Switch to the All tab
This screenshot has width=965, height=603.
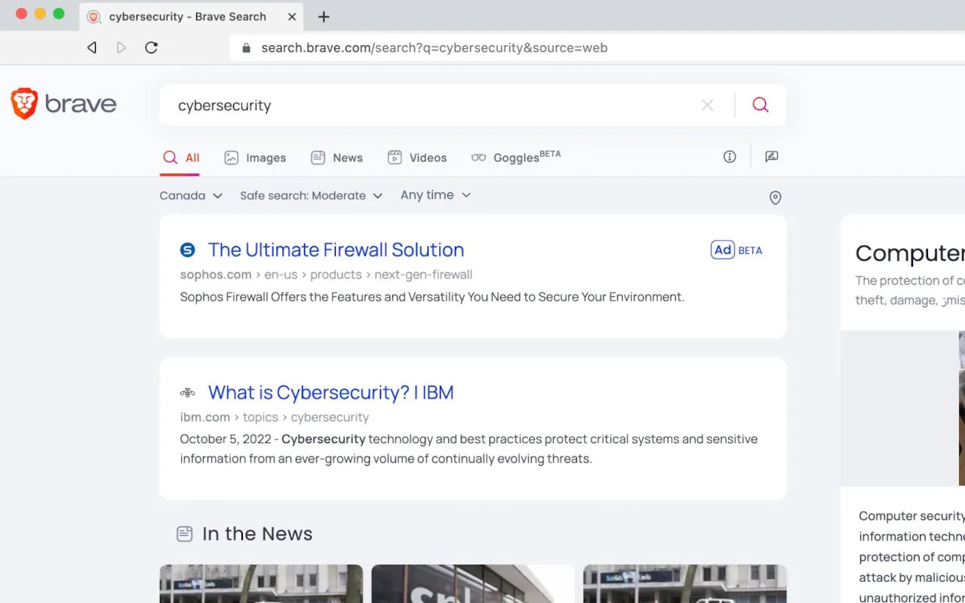[x=181, y=158]
